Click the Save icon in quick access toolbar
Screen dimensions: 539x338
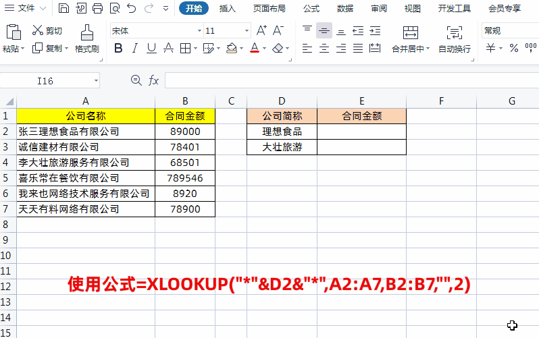[x=63, y=8]
